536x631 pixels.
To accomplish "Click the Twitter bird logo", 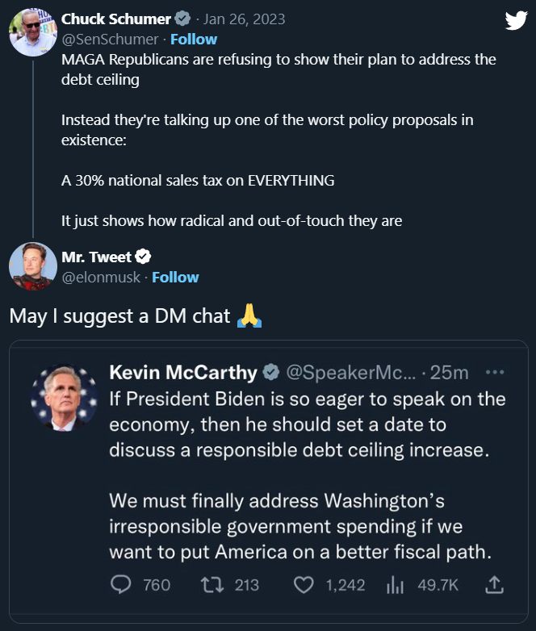I will tap(515, 20).
